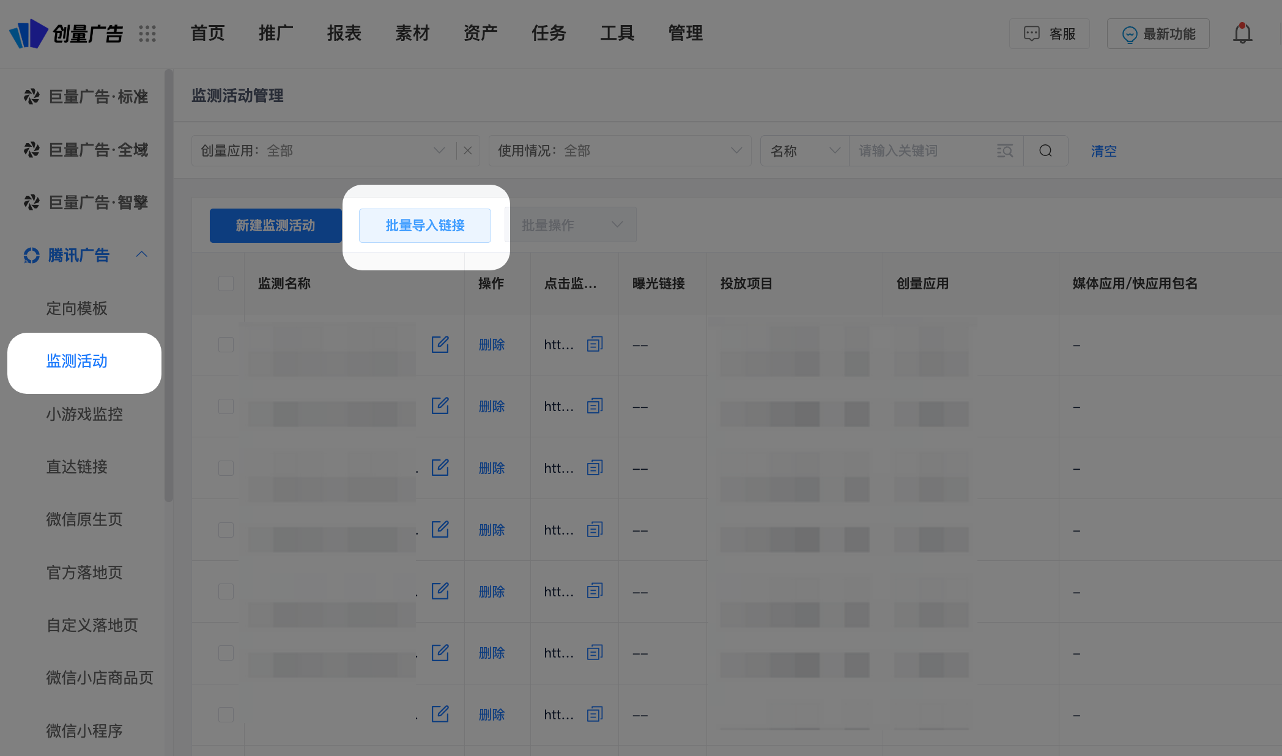
Task: Edit the name in the third monitoring row
Action: pyautogui.click(x=440, y=467)
